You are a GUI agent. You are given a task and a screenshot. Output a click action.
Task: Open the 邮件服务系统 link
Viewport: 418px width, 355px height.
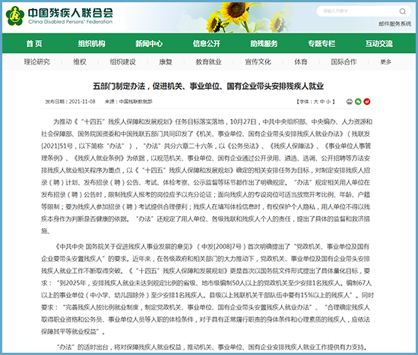tap(394, 24)
